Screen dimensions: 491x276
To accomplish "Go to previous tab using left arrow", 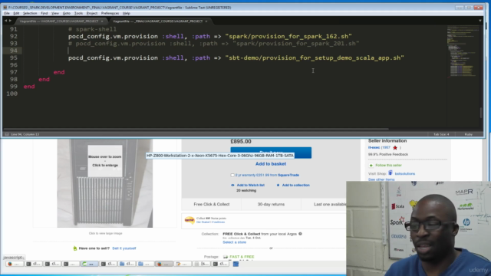I will 5,21.
